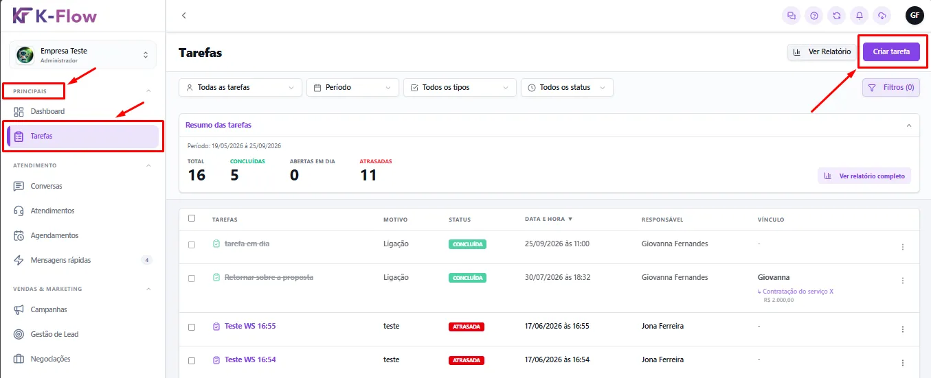Screen dimensions: 931x378
Task: Click the Vínculo column header
Action: click(x=770, y=220)
